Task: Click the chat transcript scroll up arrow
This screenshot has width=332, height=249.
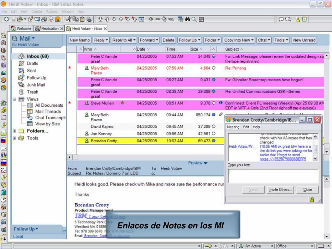Action: point(315,136)
